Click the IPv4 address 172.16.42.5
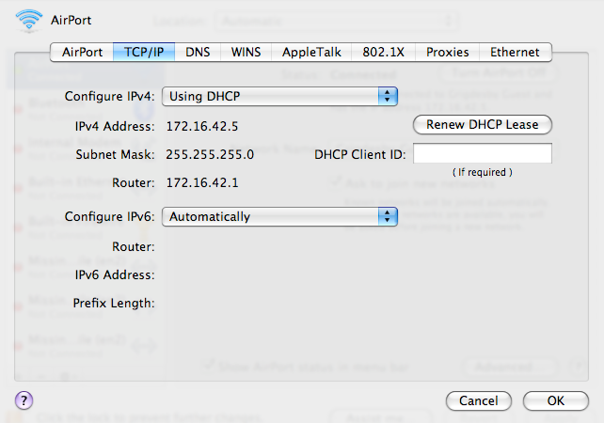 click(x=201, y=125)
